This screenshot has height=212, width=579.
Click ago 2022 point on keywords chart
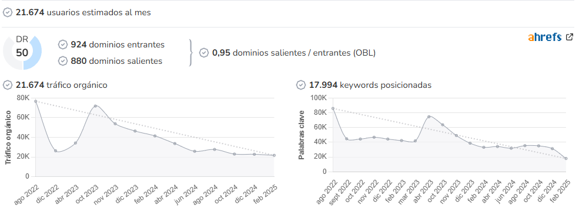click(333, 108)
